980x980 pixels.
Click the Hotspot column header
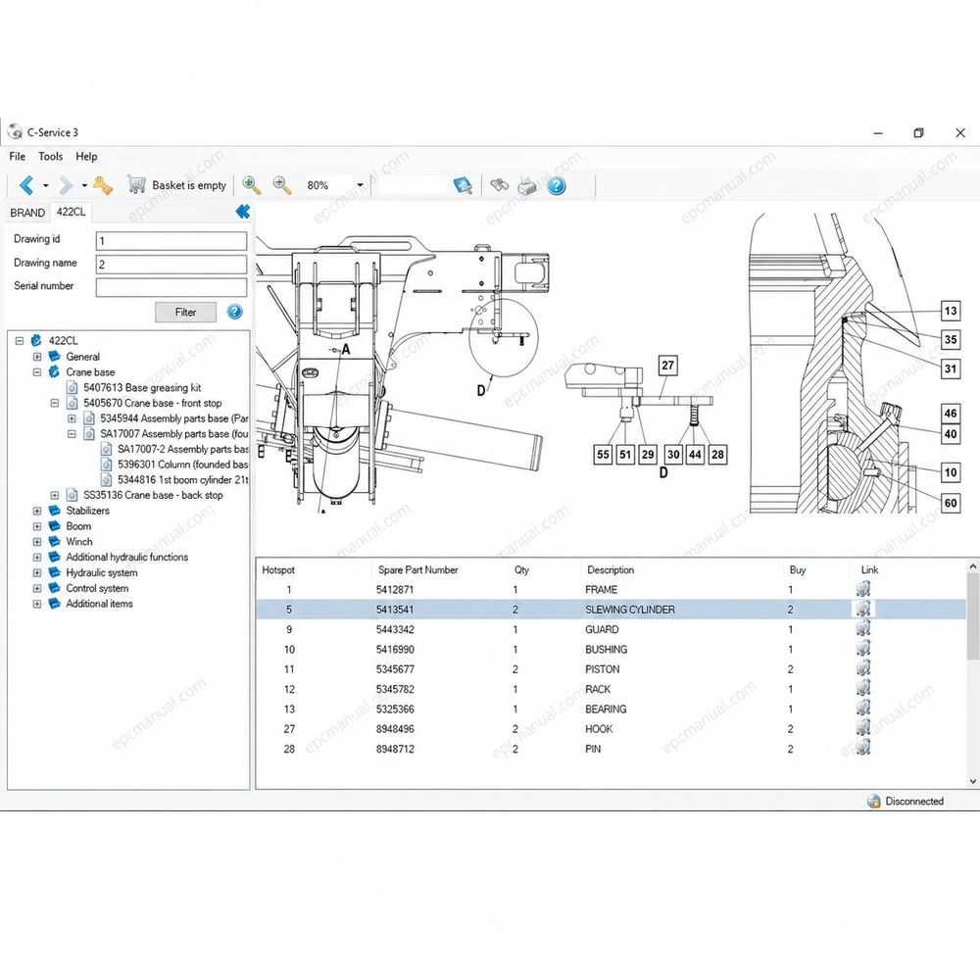[x=278, y=570]
